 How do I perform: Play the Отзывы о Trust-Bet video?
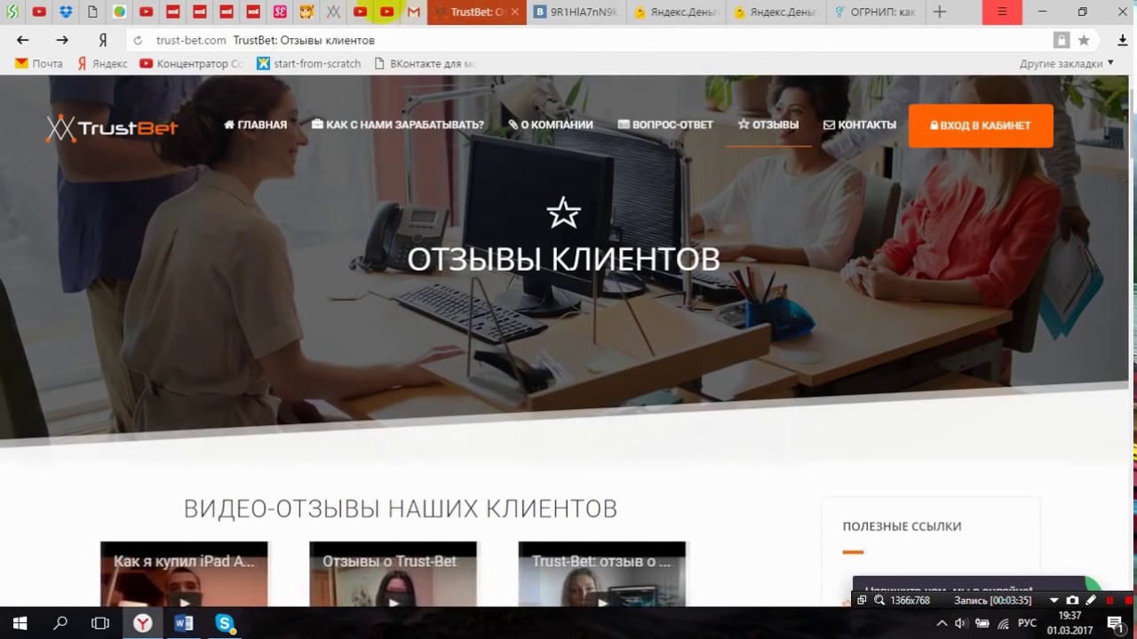coord(393,574)
